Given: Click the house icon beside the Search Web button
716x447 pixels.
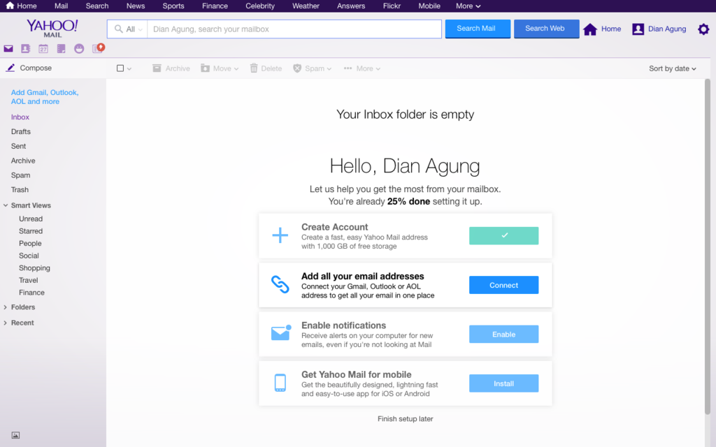Looking at the screenshot, I should point(590,29).
